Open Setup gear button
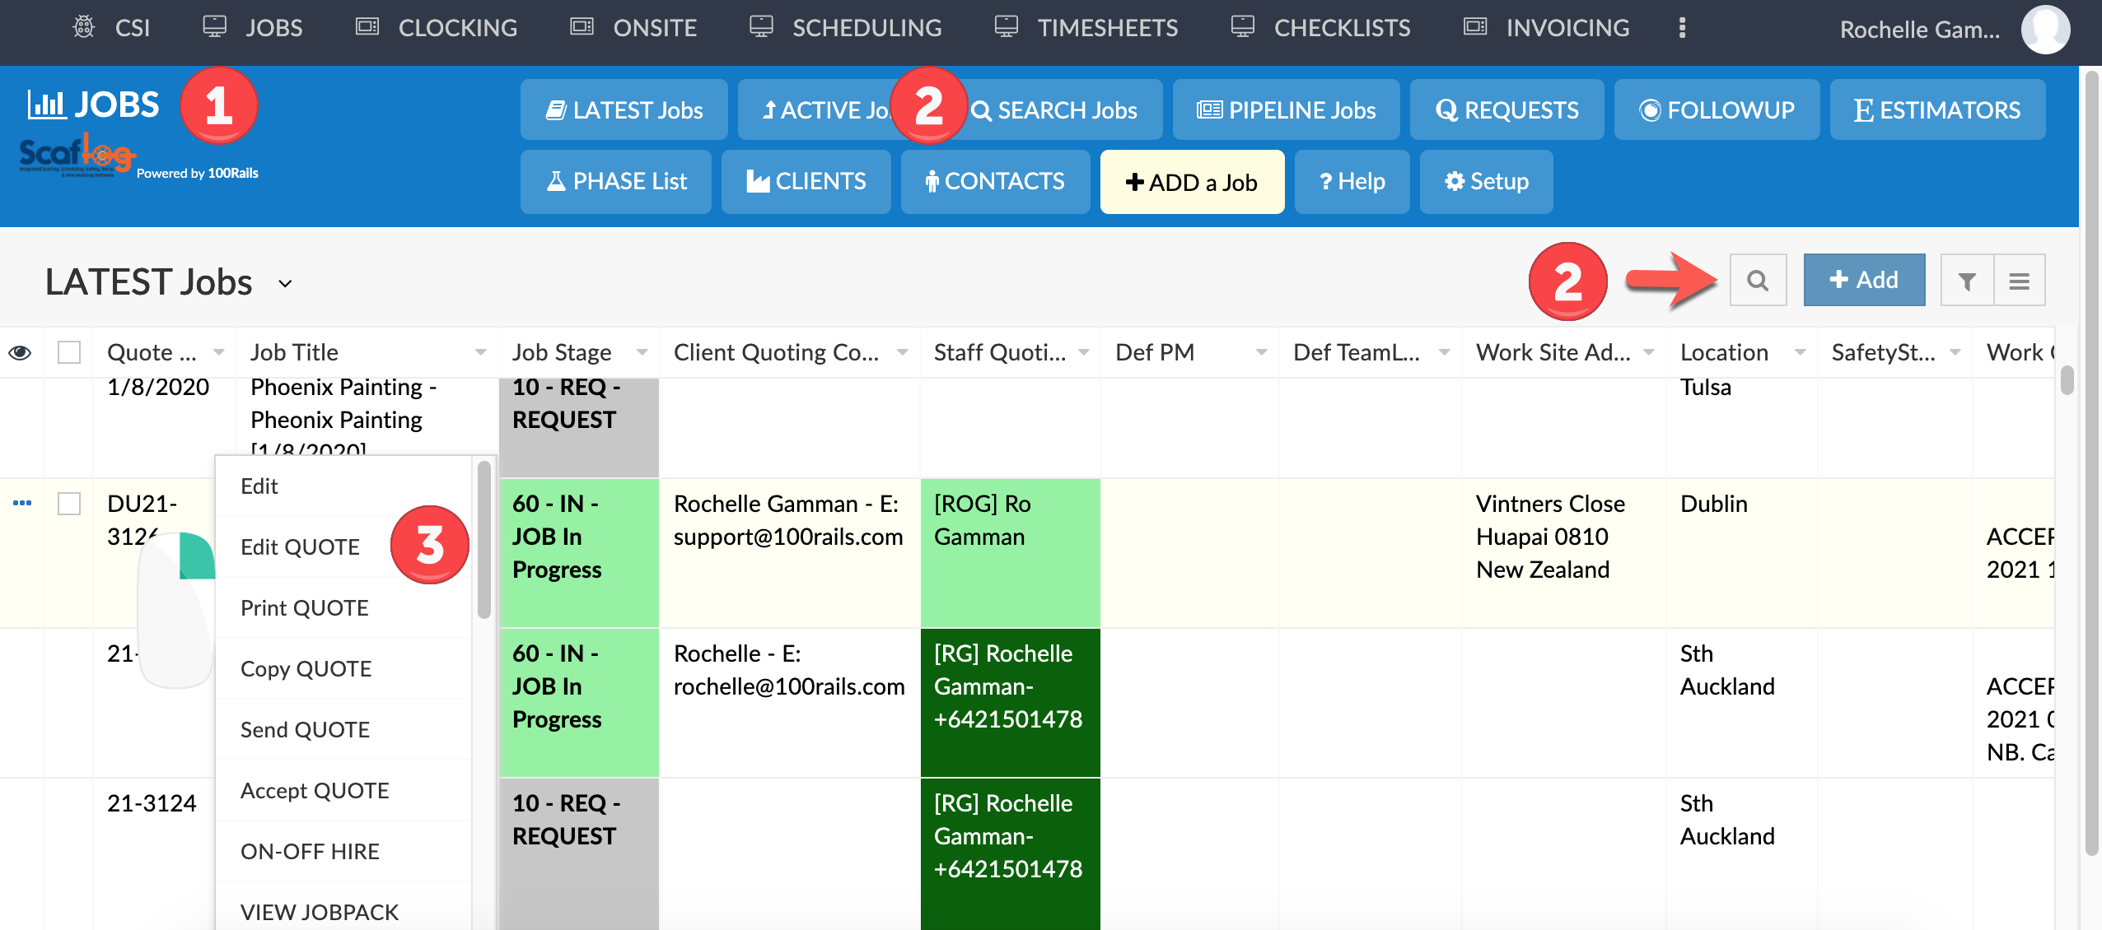Image resolution: width=2102 pixels, height=930 pixels. pos(1486,181)
